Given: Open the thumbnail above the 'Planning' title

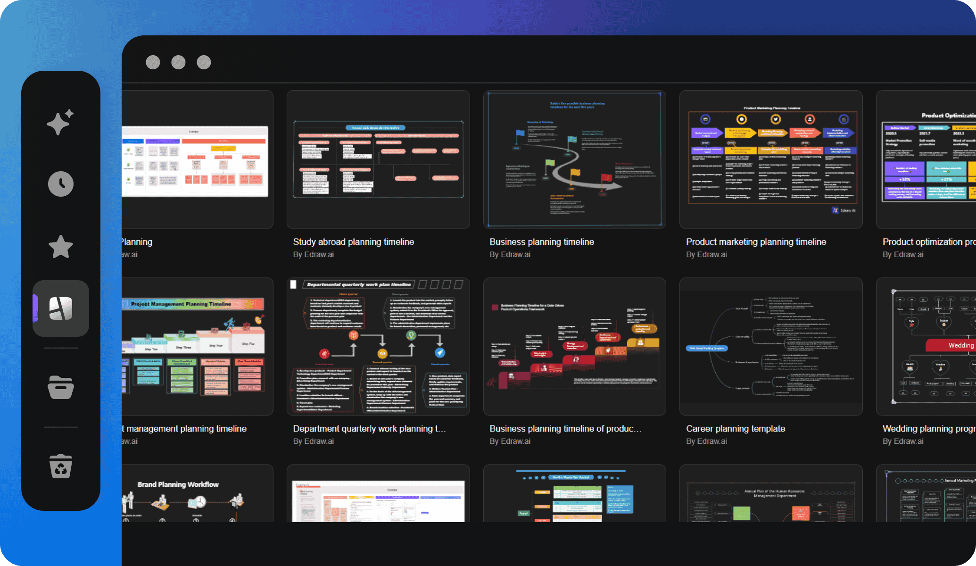Looking at the screenshot, I should click(x=197, y=159).
